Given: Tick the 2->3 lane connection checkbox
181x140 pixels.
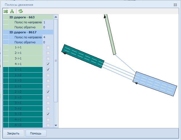Looking at the screenshot, I should (x=48, y=97).
